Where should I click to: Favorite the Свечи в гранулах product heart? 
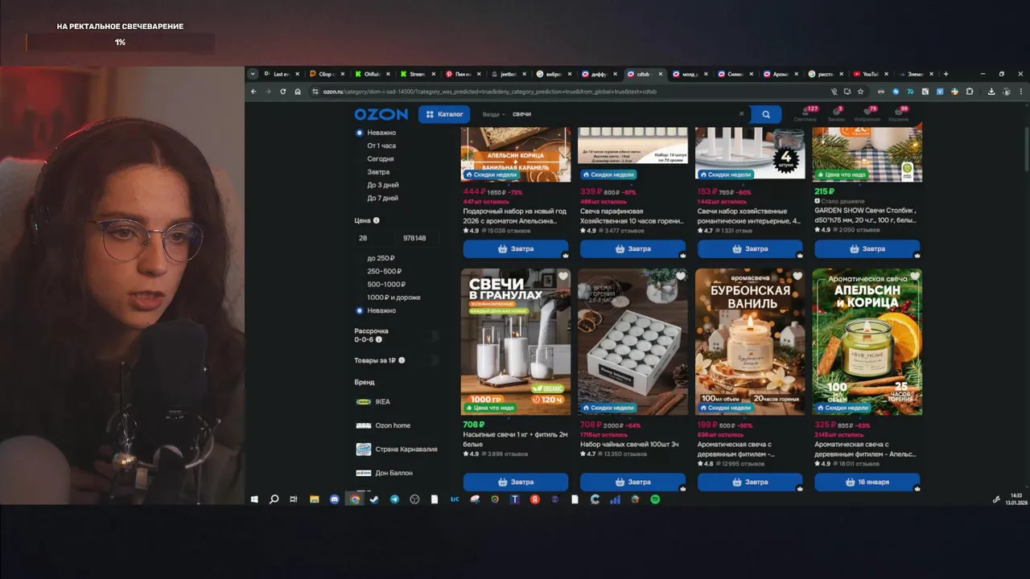(562, 277)
